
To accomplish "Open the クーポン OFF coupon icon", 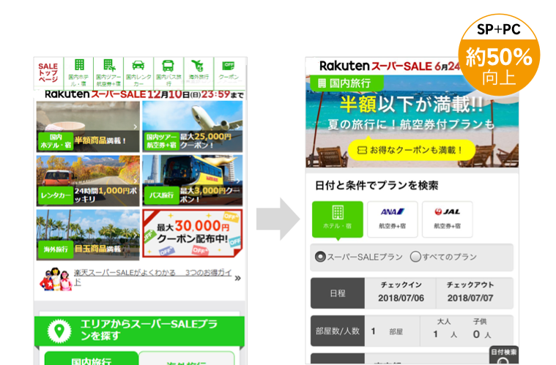I will click(229, 66).
